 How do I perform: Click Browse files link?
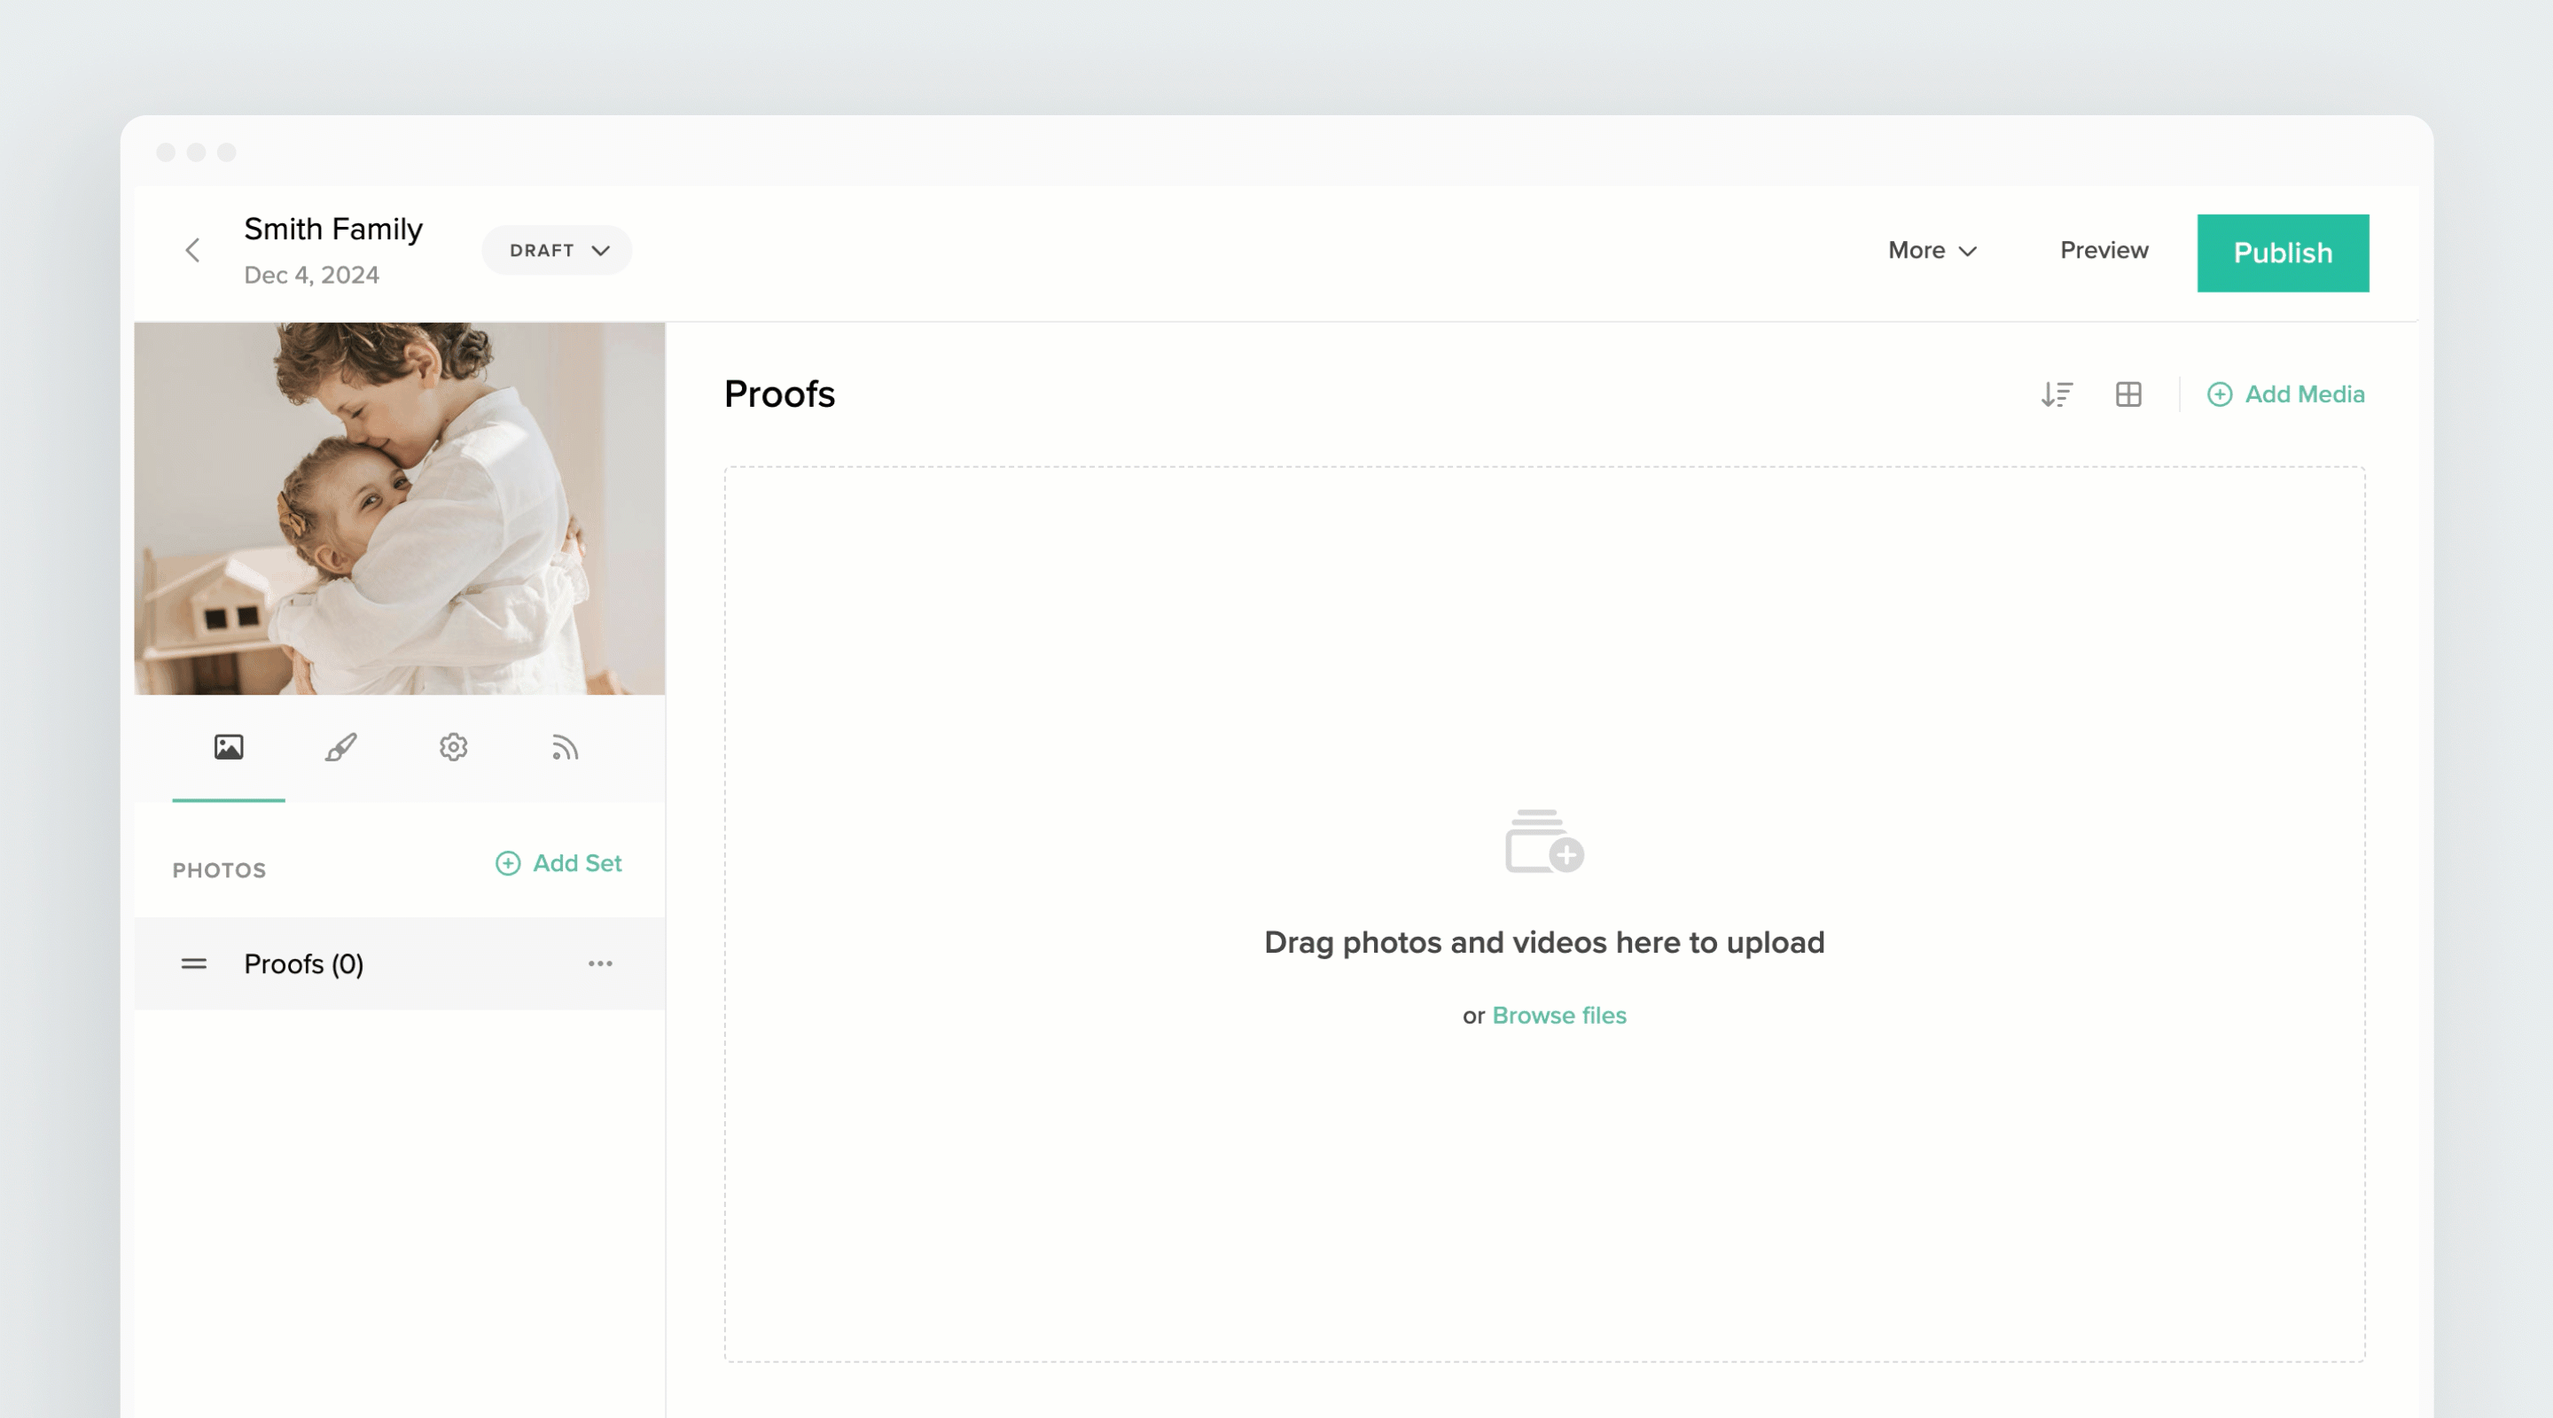pos(1559,1016)
